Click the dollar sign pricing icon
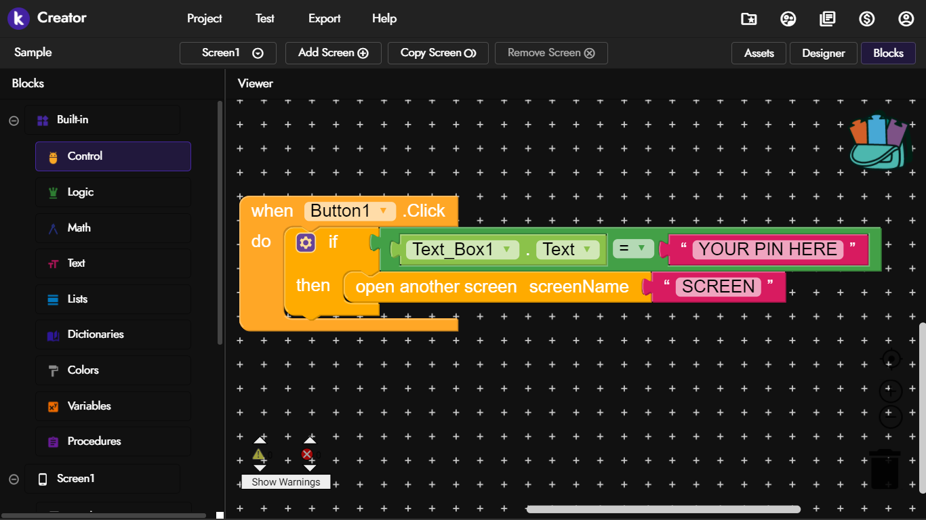Image resolution: width=926 pixels, height=520 pixels. pos(866,19)
